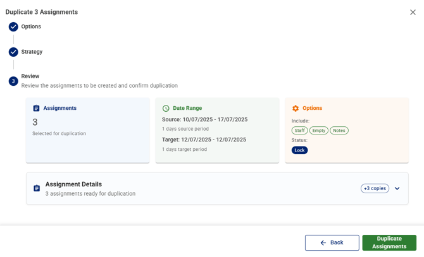Screen dimensions: 424x257
Task: Jump to the Options step label
Action: pos(31,27)
